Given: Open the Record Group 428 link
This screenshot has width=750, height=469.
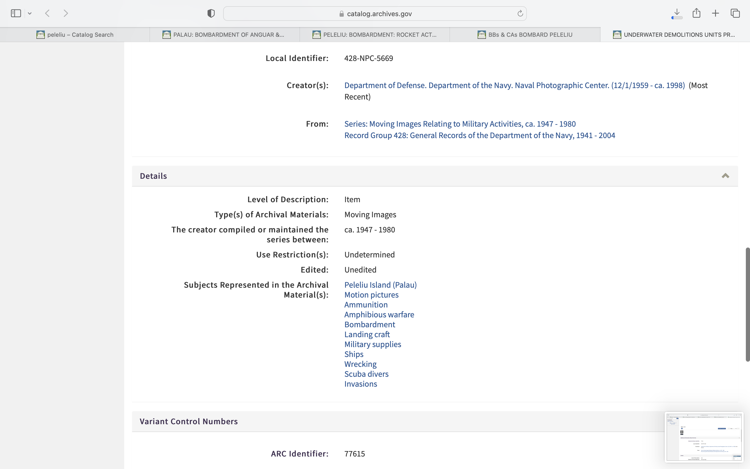Looking at the screenshot, I should point(479,135).
